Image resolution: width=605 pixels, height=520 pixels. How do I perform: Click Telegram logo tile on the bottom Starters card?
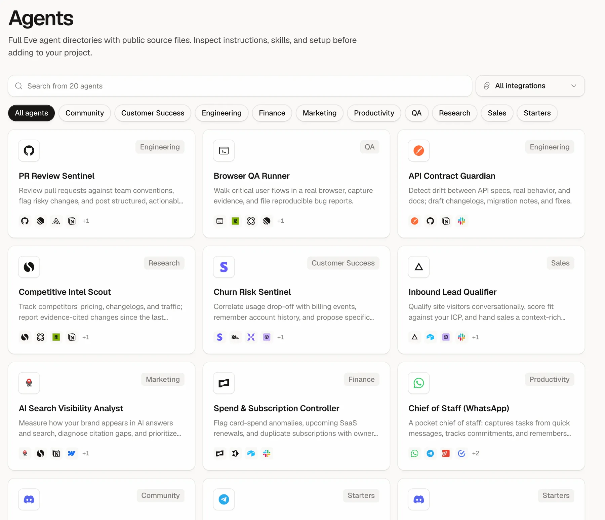point(224,499)
